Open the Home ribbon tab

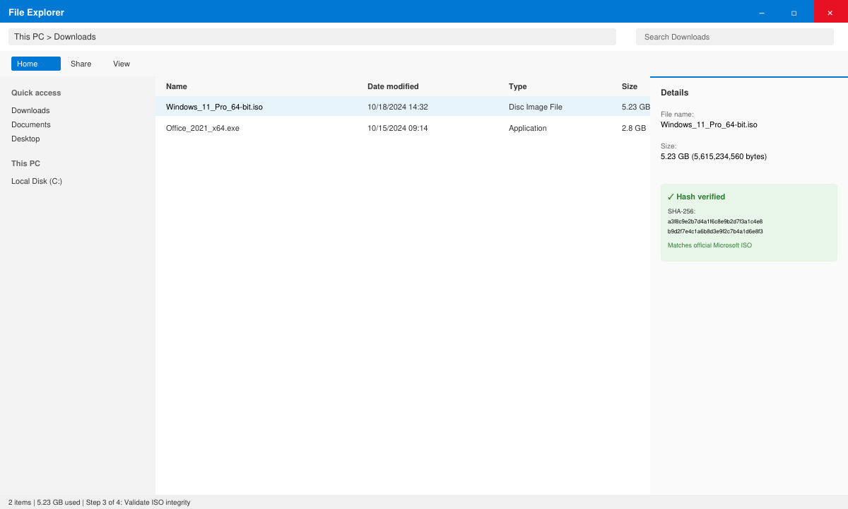coord(35,64)
